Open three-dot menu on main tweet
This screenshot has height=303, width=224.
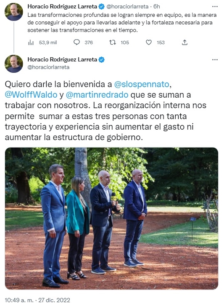[215, 60]
